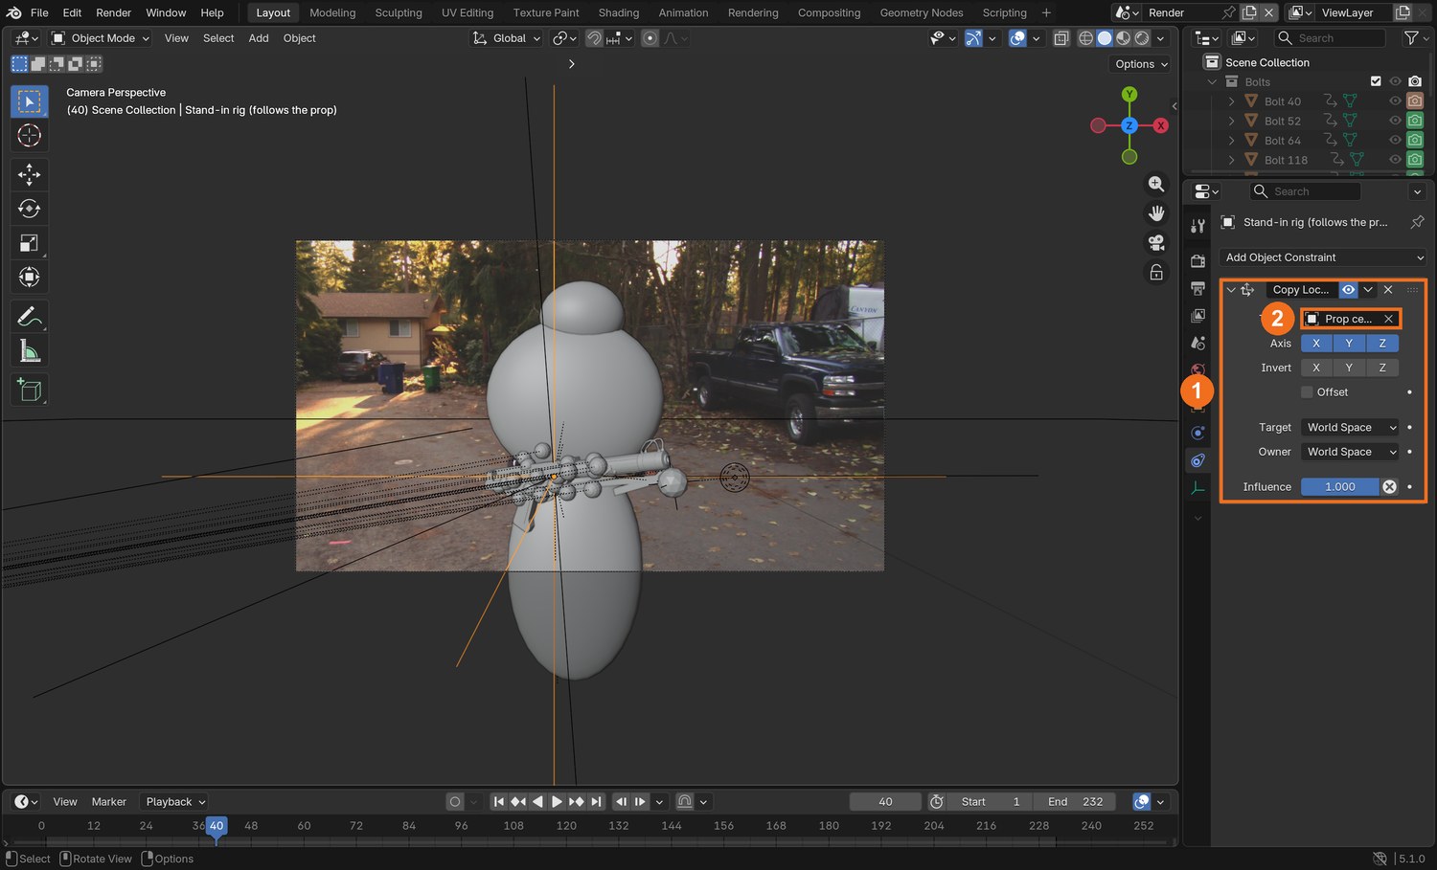Activate the Scale tool

tap(30, 243)
